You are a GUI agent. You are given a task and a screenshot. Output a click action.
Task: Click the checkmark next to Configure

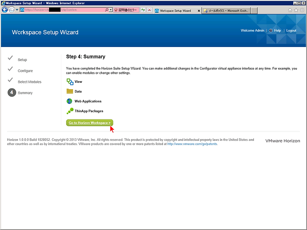click(10, 69)
